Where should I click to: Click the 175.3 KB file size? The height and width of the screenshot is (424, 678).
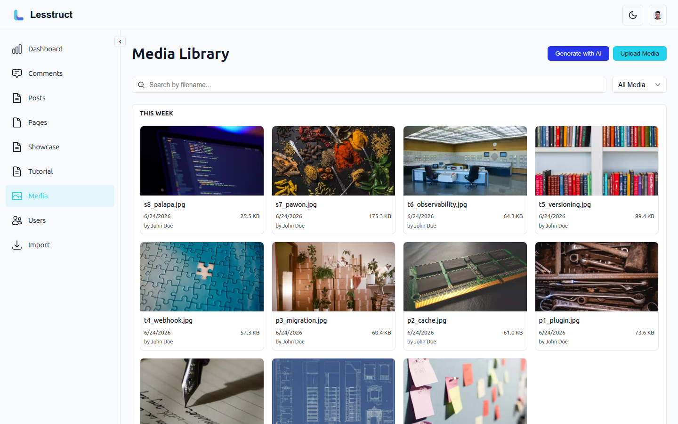pos(380,216)
